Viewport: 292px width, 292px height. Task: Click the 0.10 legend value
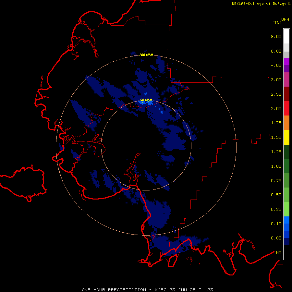pos(276,224)
